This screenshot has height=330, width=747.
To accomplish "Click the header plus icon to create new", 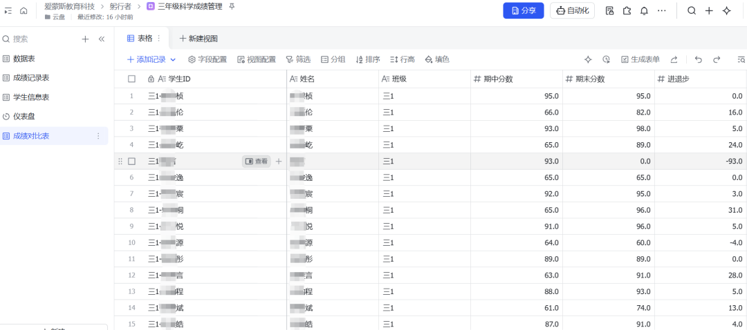I will 709,10.
